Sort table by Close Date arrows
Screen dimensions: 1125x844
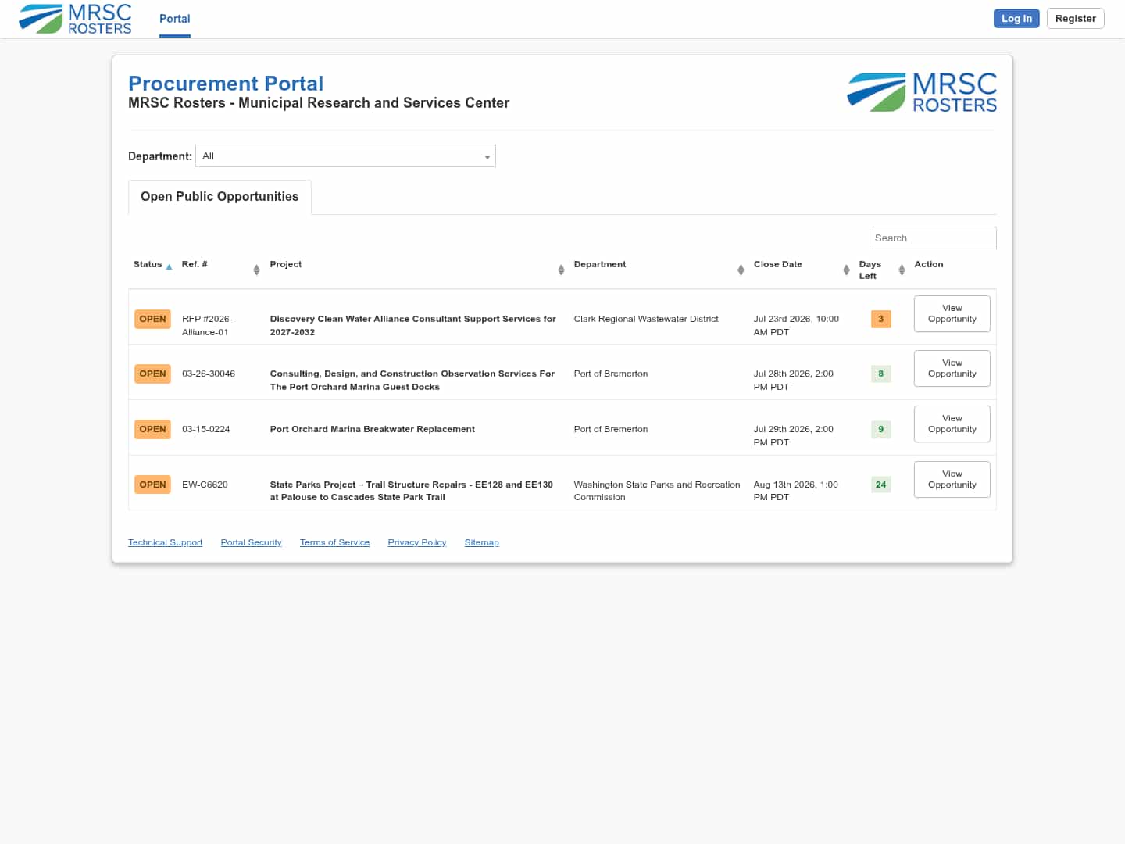(846, 270)
